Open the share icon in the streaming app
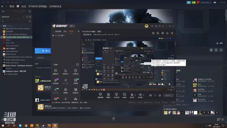227x128 pixels. pos(172,33)
